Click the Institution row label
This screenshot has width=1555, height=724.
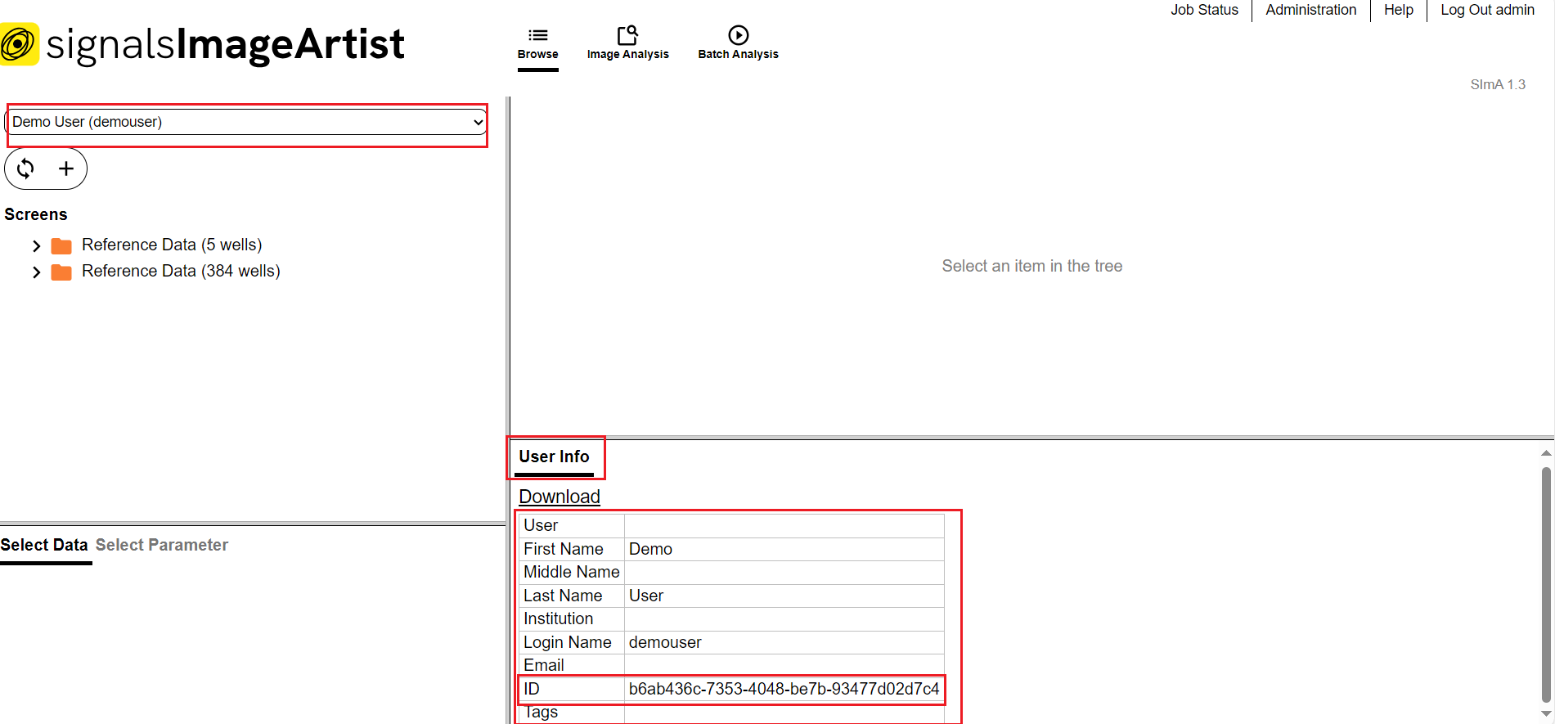559,618
